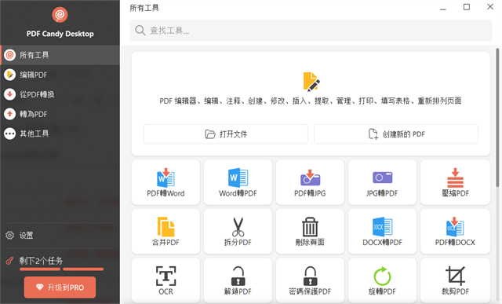The image size is (502, 304).
Task: Select 所有工具 in the sidebar
Action: coord(60,55)
